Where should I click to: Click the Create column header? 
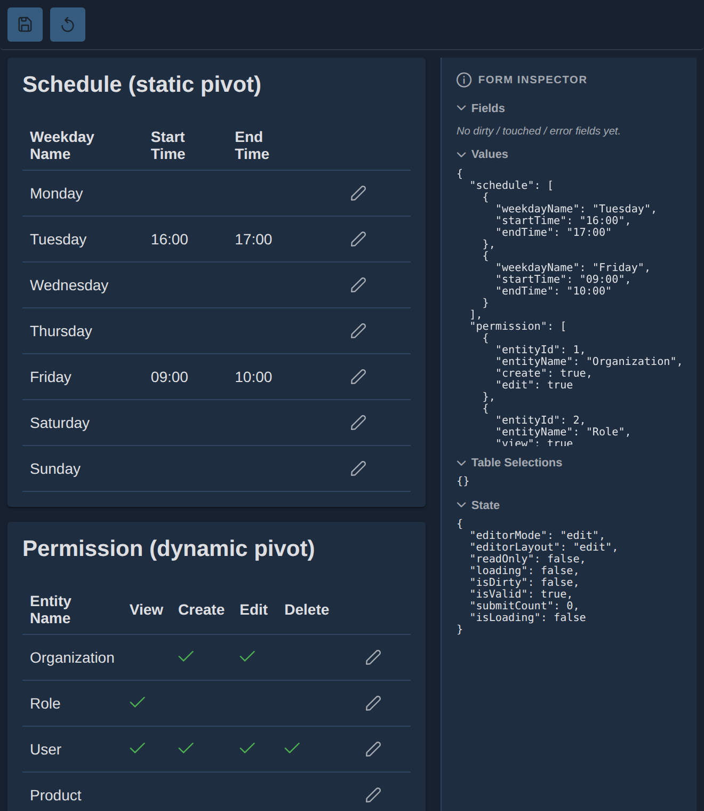(x=201, y=609)
